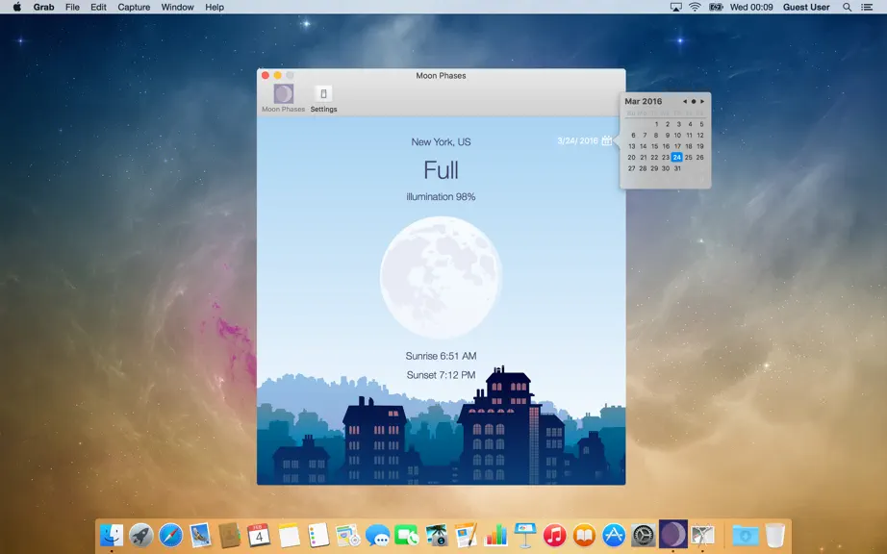This screenshot has height=554, width=887.
Task: Launch Safari from the Dock
Action: (x=170, y=535)
